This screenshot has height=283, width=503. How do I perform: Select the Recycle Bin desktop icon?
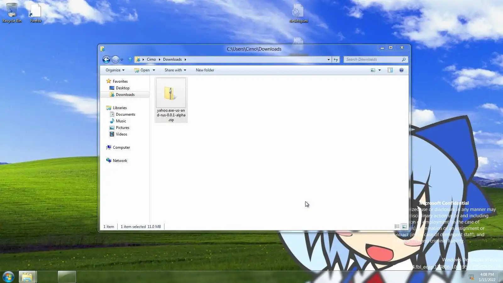pyautogui.click(x=12, y=13)
